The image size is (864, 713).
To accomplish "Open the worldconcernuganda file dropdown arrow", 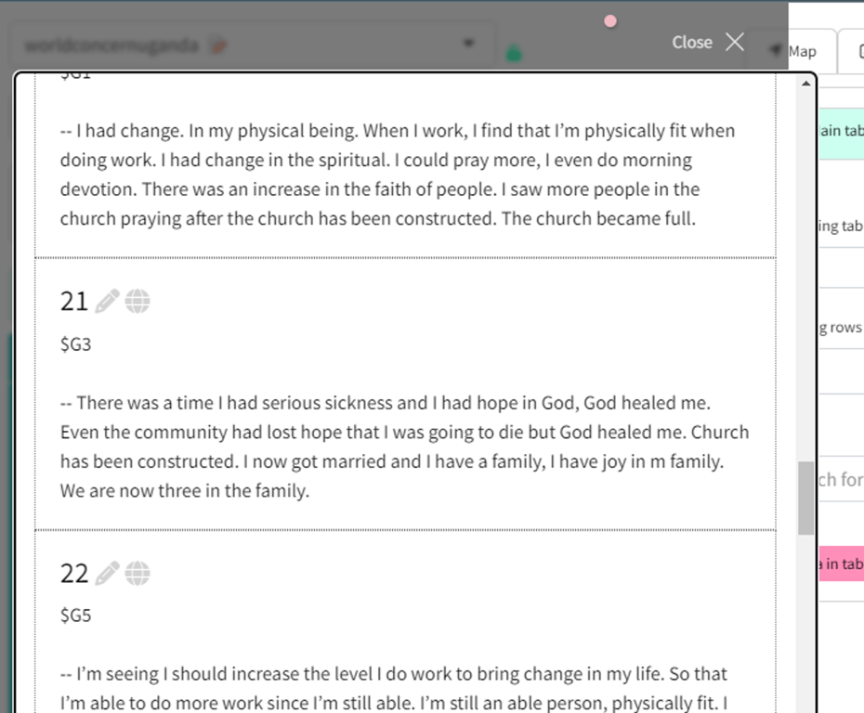I will click(x=468, y=43).
